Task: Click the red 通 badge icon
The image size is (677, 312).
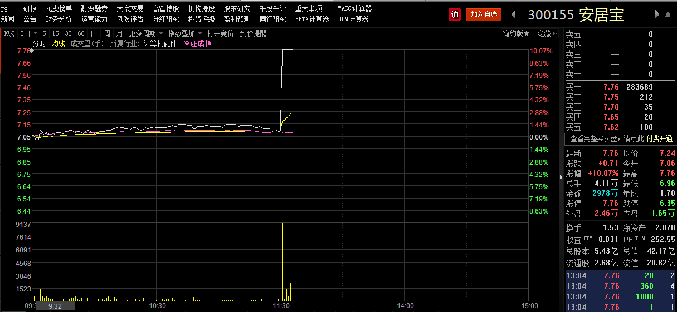Action: (x=455, y=14)
